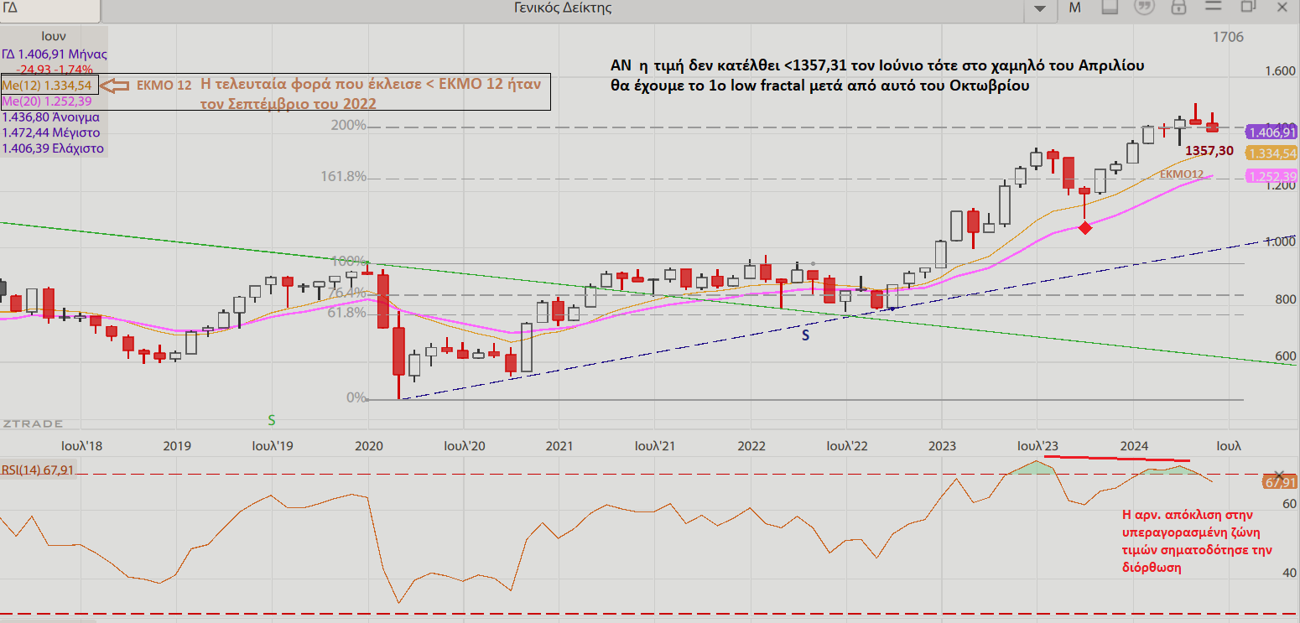
Task: Click the 0% Fibonacci level label
Action: [356, 397]
